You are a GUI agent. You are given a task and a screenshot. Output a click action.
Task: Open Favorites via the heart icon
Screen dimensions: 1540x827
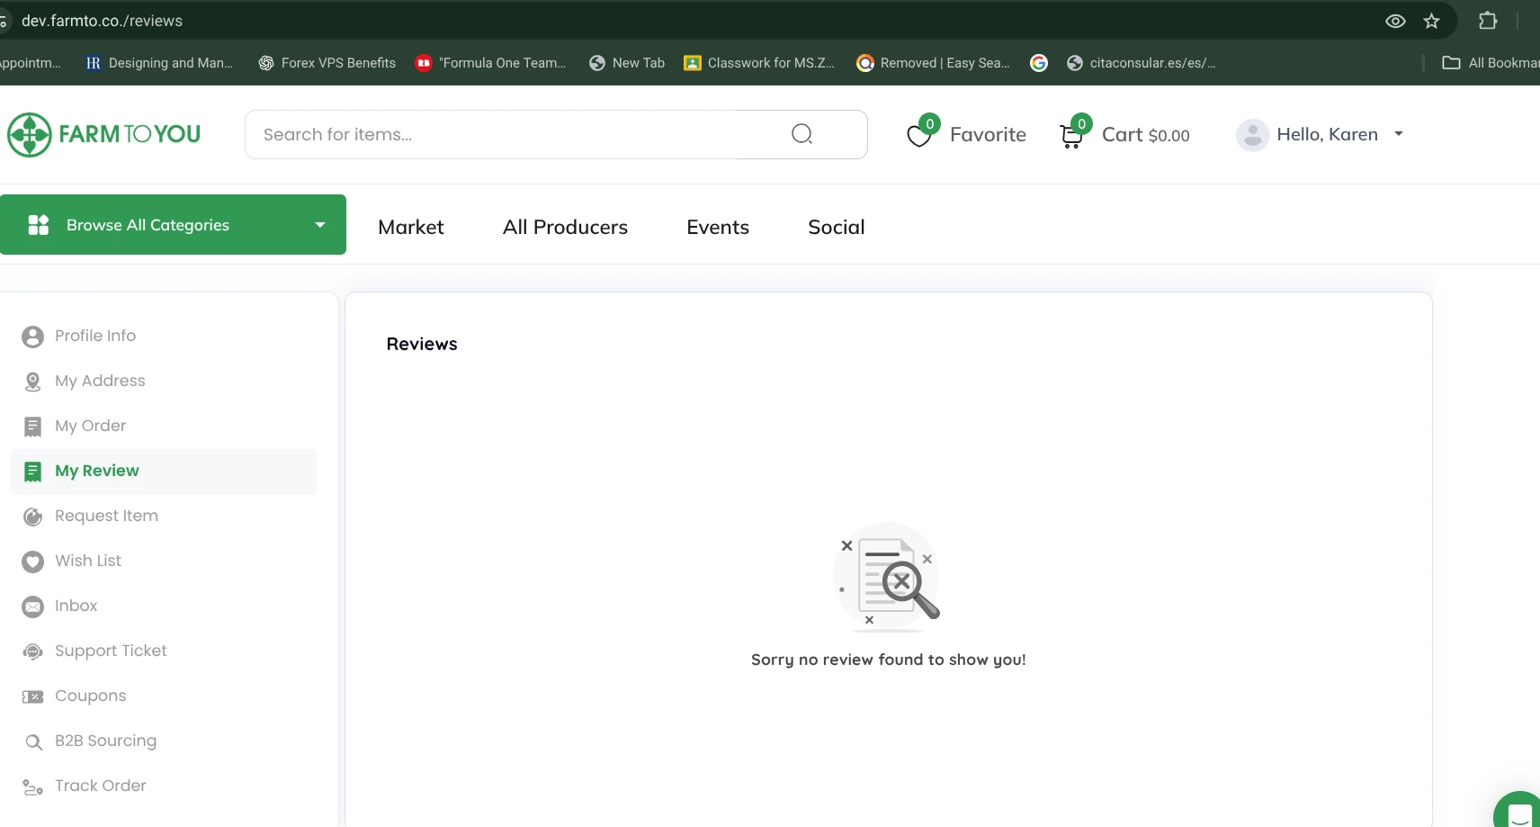919,136
